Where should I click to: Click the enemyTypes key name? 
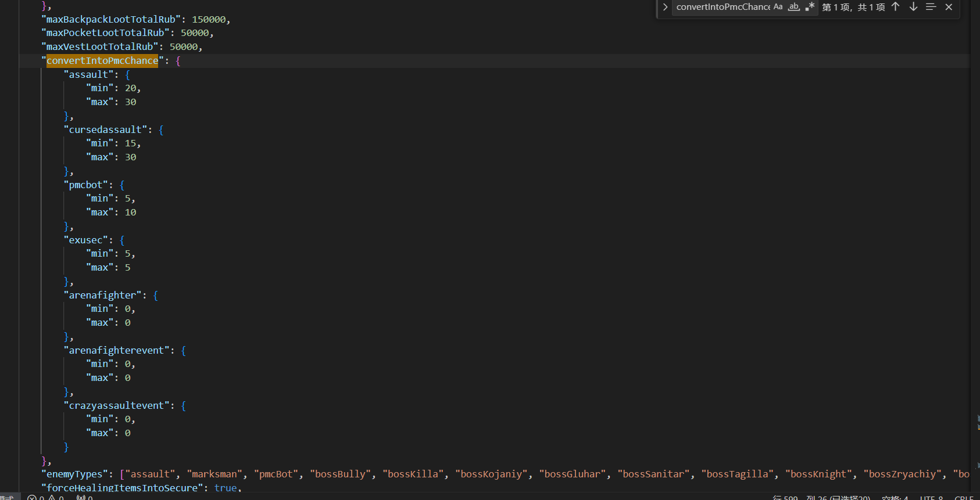74,474
